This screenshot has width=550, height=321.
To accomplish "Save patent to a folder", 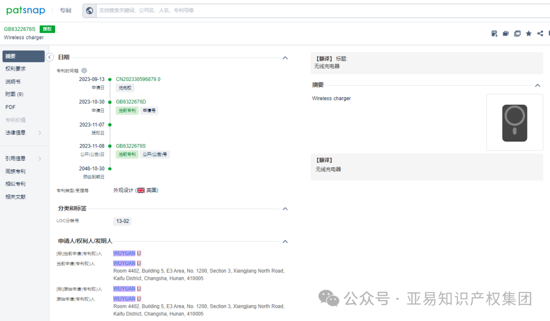I will (505, 33).
